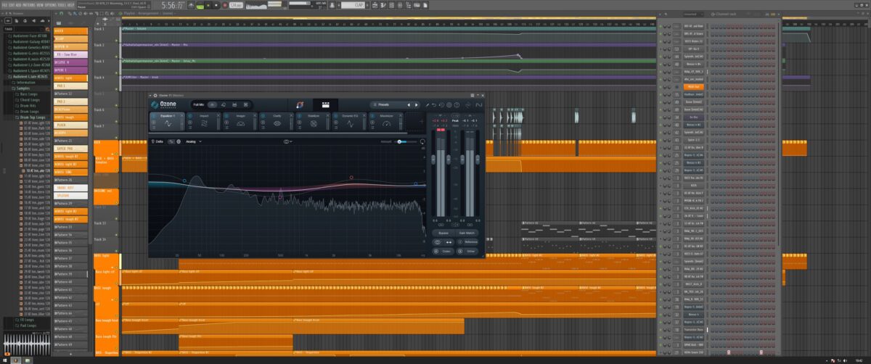Viewport: 871px width, 364px height.
Task: Swap input and output with the arrows icon near Reference
Action: tap(449, 242)
